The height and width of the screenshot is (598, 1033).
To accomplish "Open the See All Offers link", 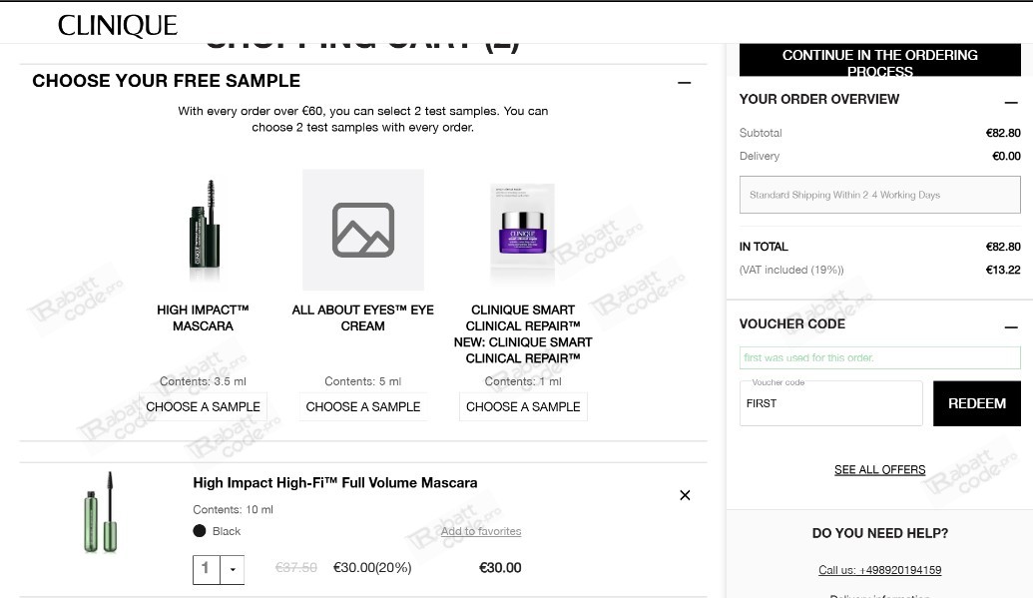I will point(879,470).
